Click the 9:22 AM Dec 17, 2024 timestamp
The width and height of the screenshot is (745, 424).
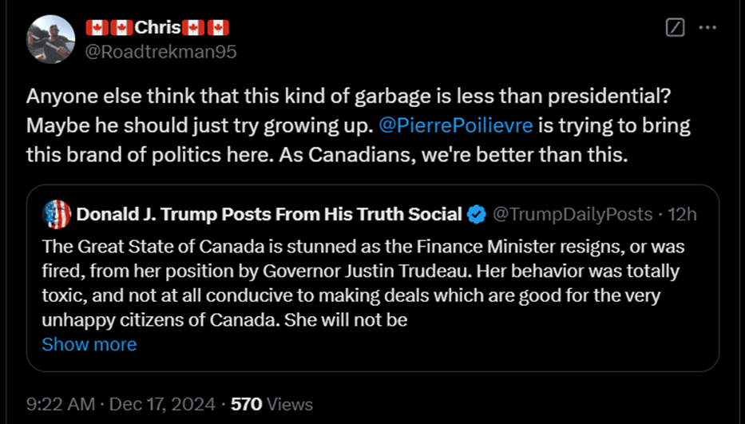121,404
